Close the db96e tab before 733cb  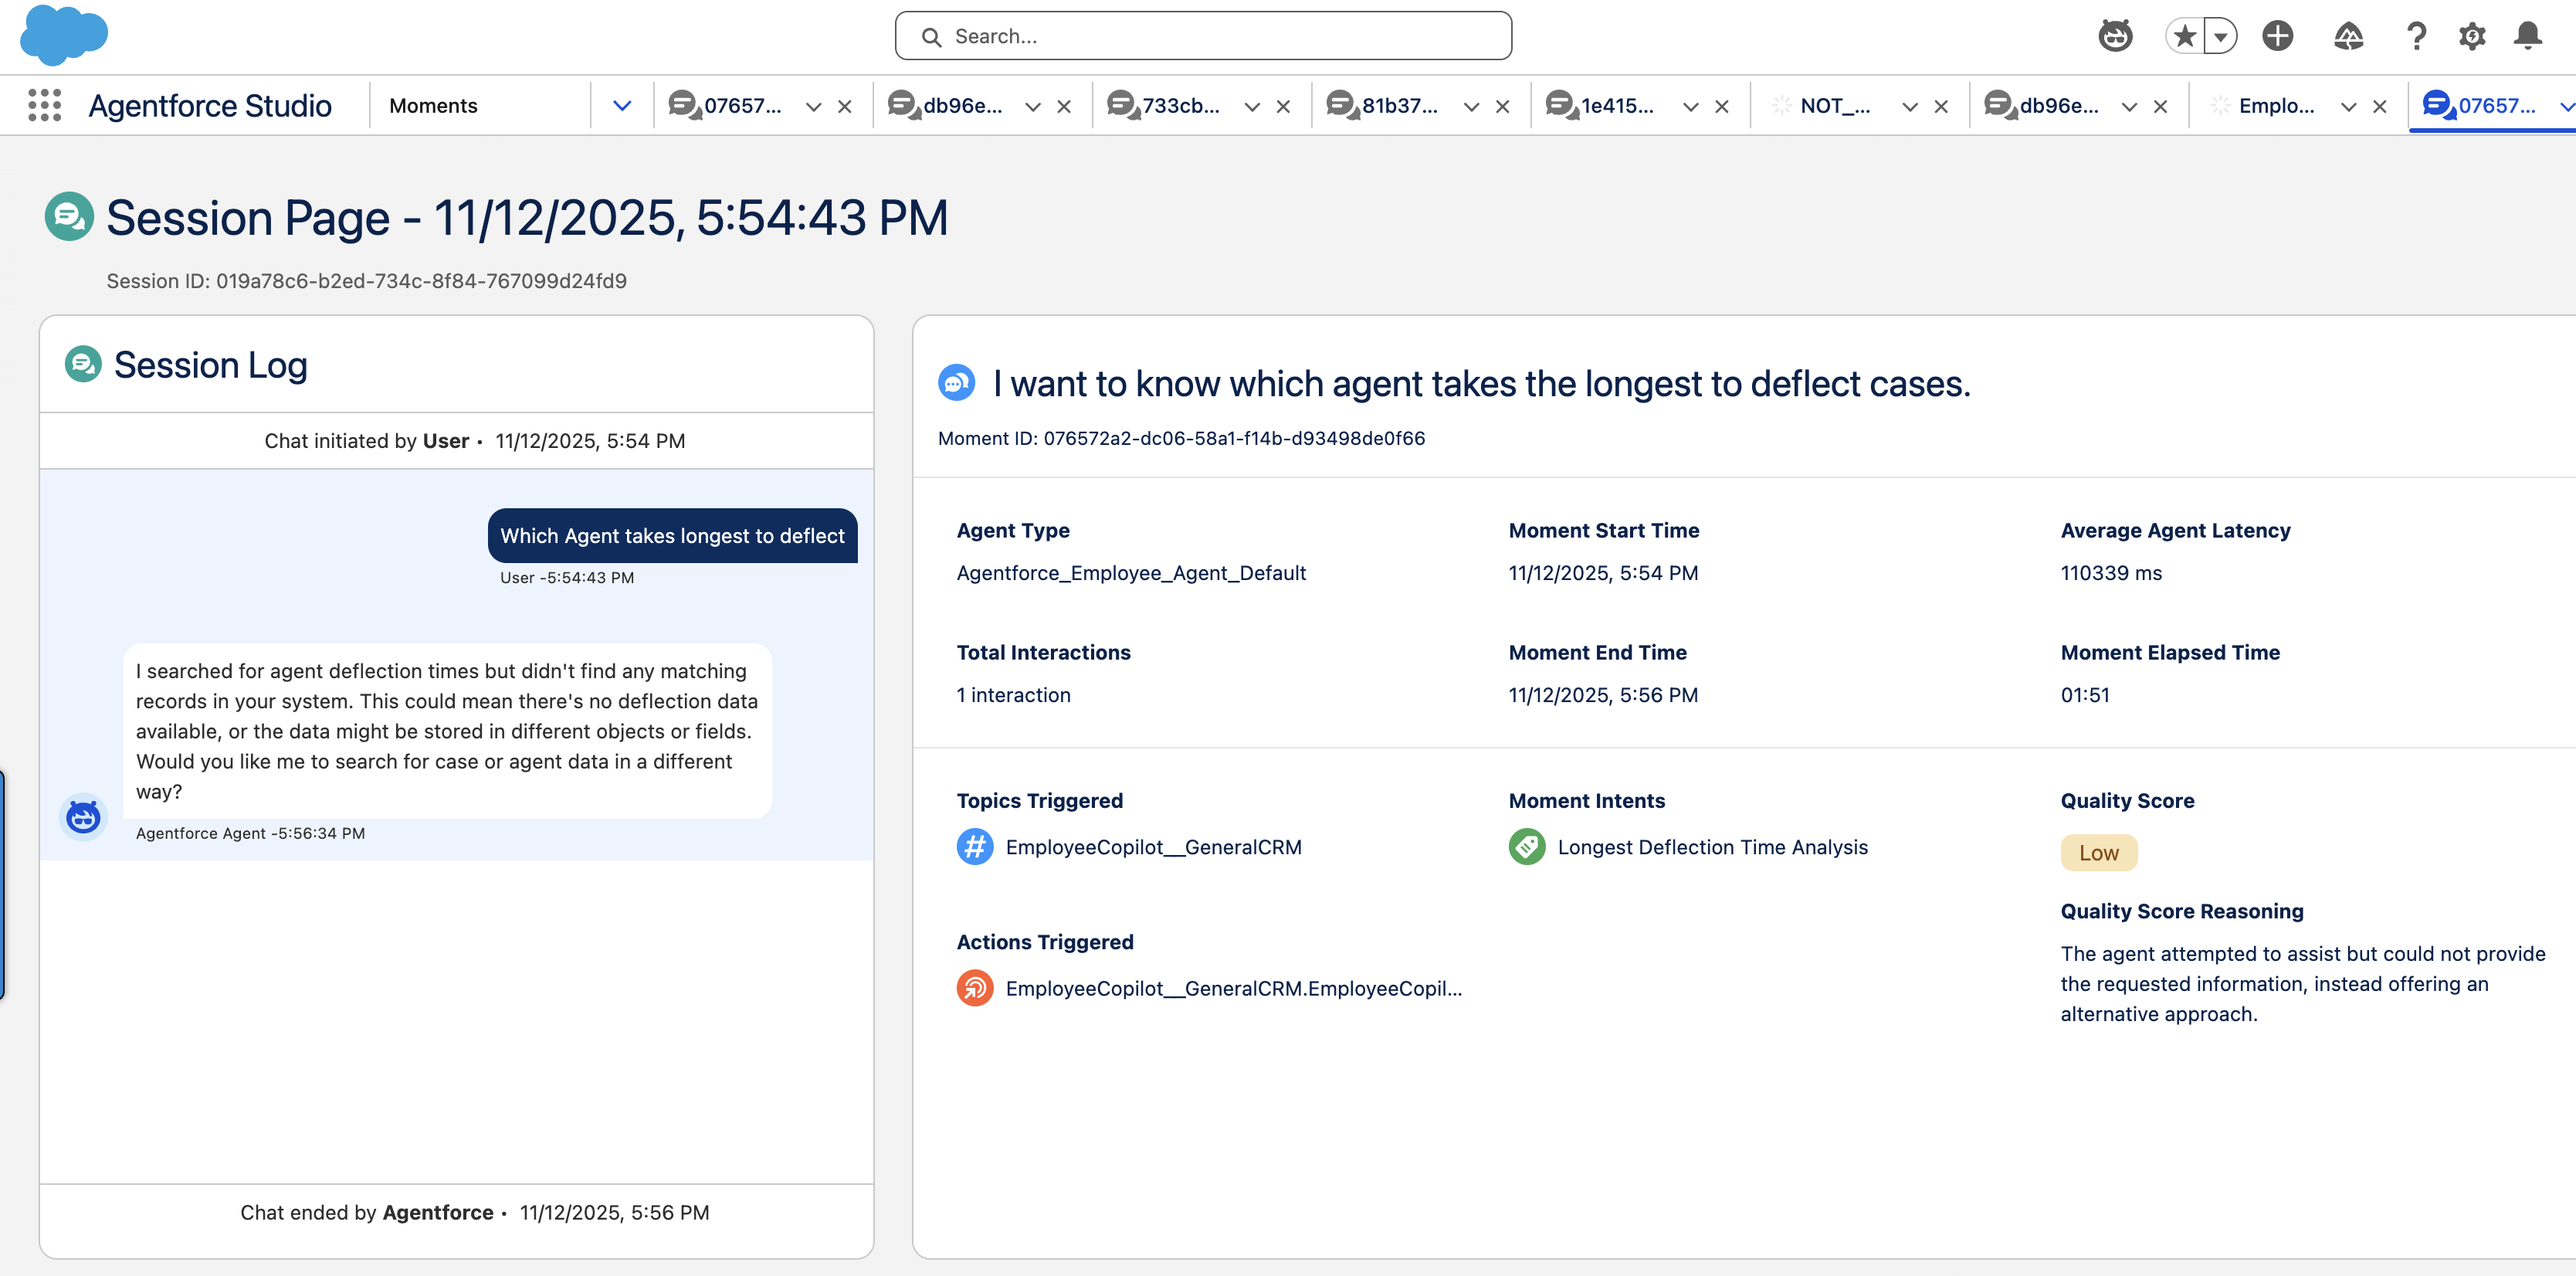pos(1064,106)
